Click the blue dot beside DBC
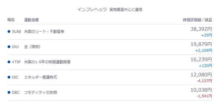 pos(9,93)
